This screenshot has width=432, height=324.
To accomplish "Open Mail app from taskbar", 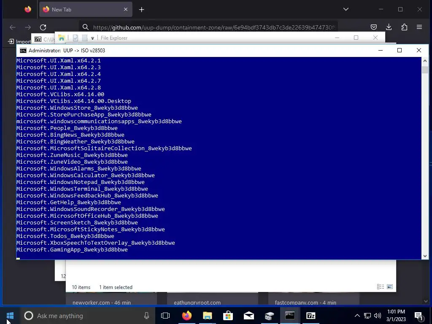I will coord(248,316).
